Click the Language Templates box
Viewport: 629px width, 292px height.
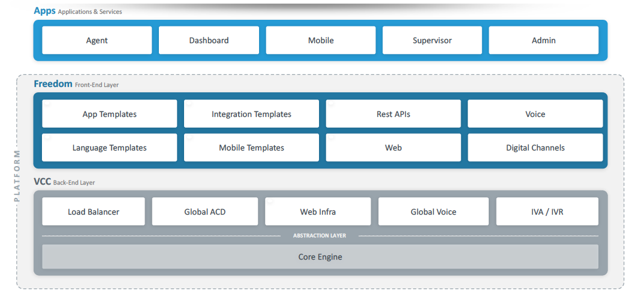(110, 147)
